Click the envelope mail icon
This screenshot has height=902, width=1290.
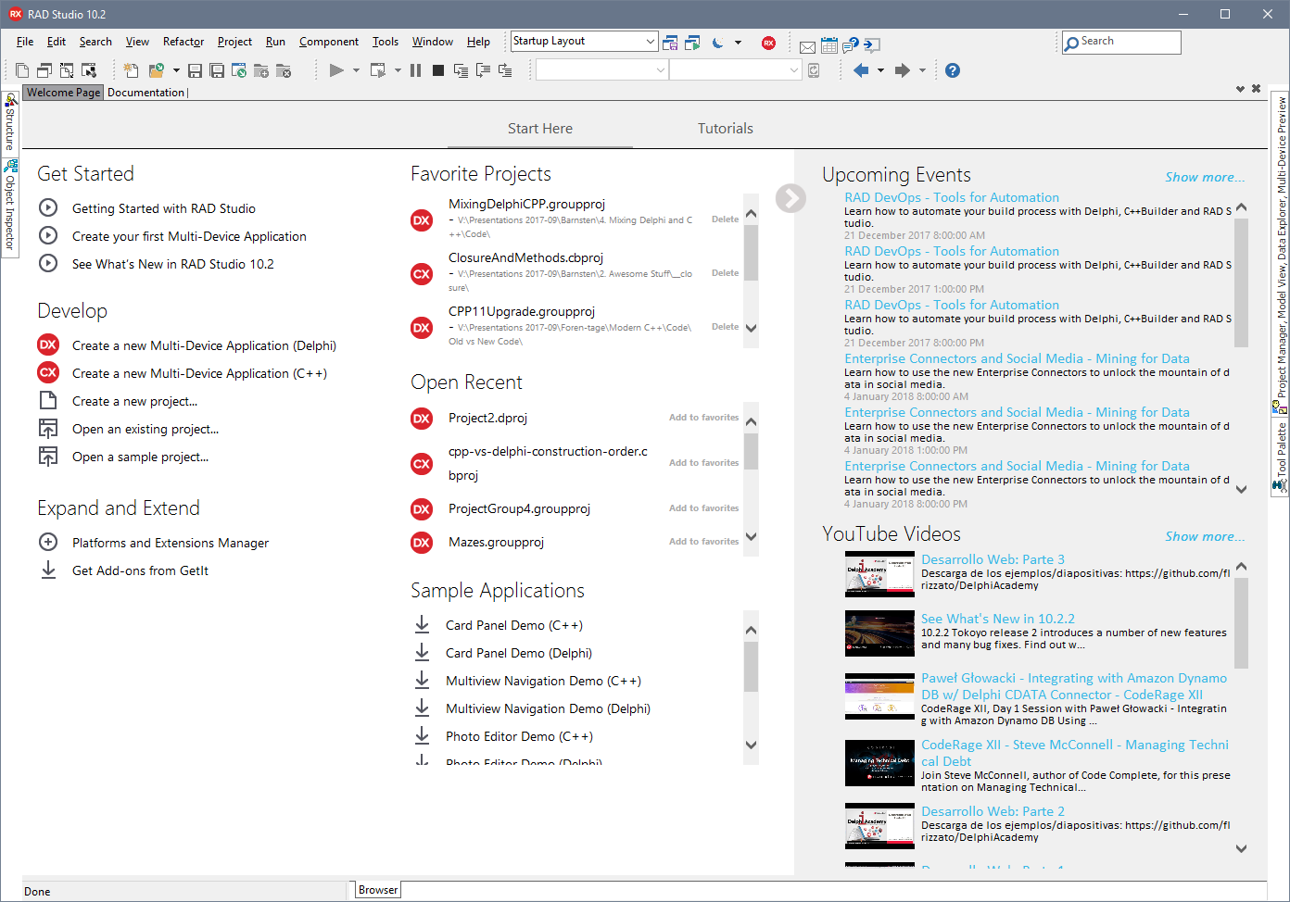(807, 46)
